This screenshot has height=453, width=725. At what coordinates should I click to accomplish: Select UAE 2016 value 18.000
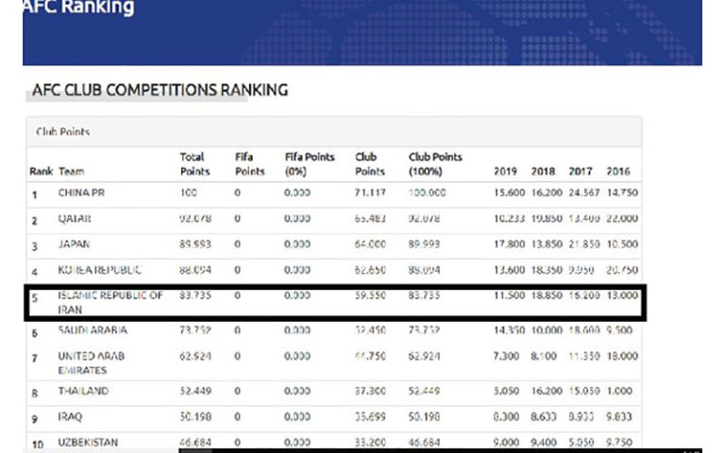click(x=622, y=356)
